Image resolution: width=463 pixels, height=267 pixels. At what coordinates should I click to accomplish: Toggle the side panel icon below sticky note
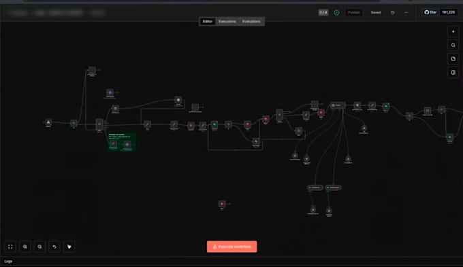[453, 72]
